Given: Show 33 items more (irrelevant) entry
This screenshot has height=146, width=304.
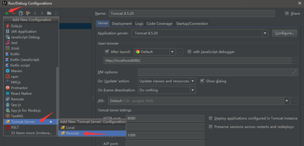Looking at the screenshot, I should click(x=31, y=133).
